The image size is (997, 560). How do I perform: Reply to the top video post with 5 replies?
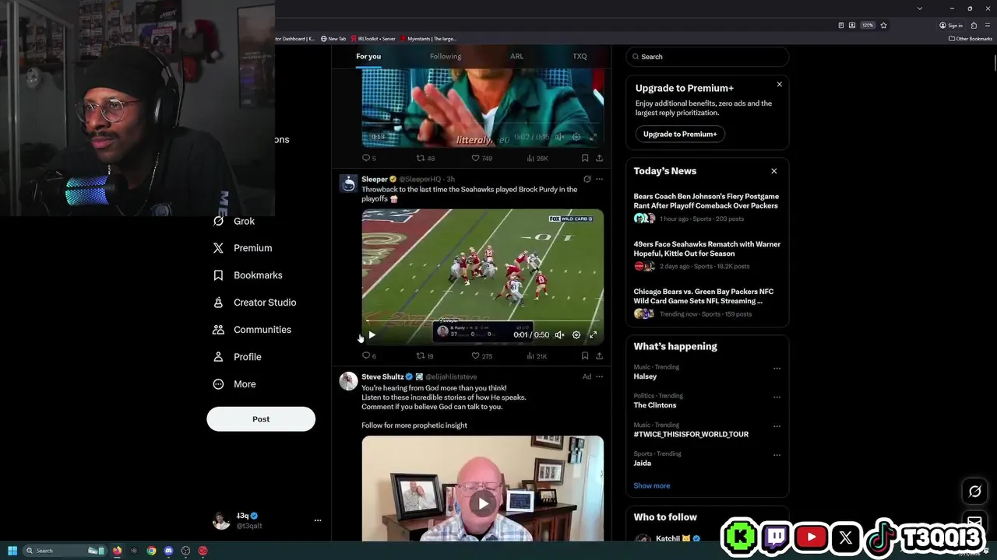click(368, 158)
